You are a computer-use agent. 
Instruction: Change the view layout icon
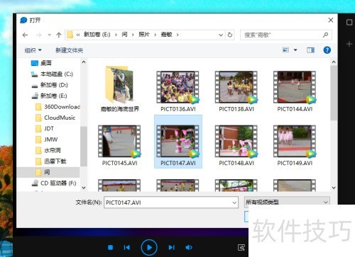coord(285,50)
